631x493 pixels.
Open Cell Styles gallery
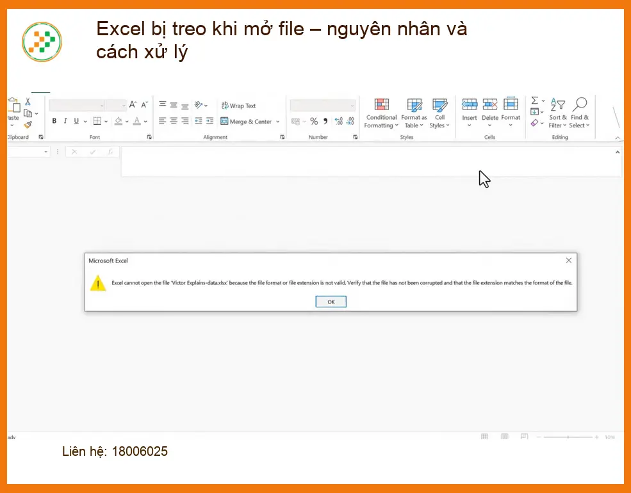pyautogui.click(x=439, y=113)
